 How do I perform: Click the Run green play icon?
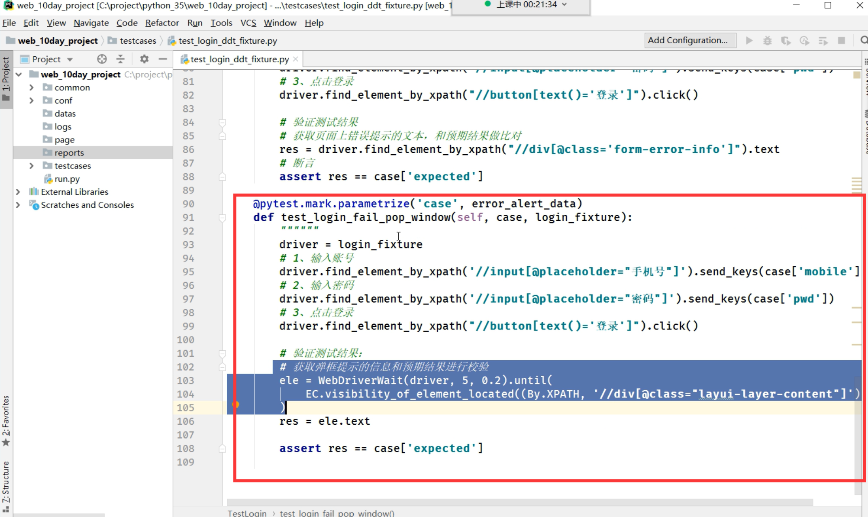pyautogui.click(x=749, y=41)
